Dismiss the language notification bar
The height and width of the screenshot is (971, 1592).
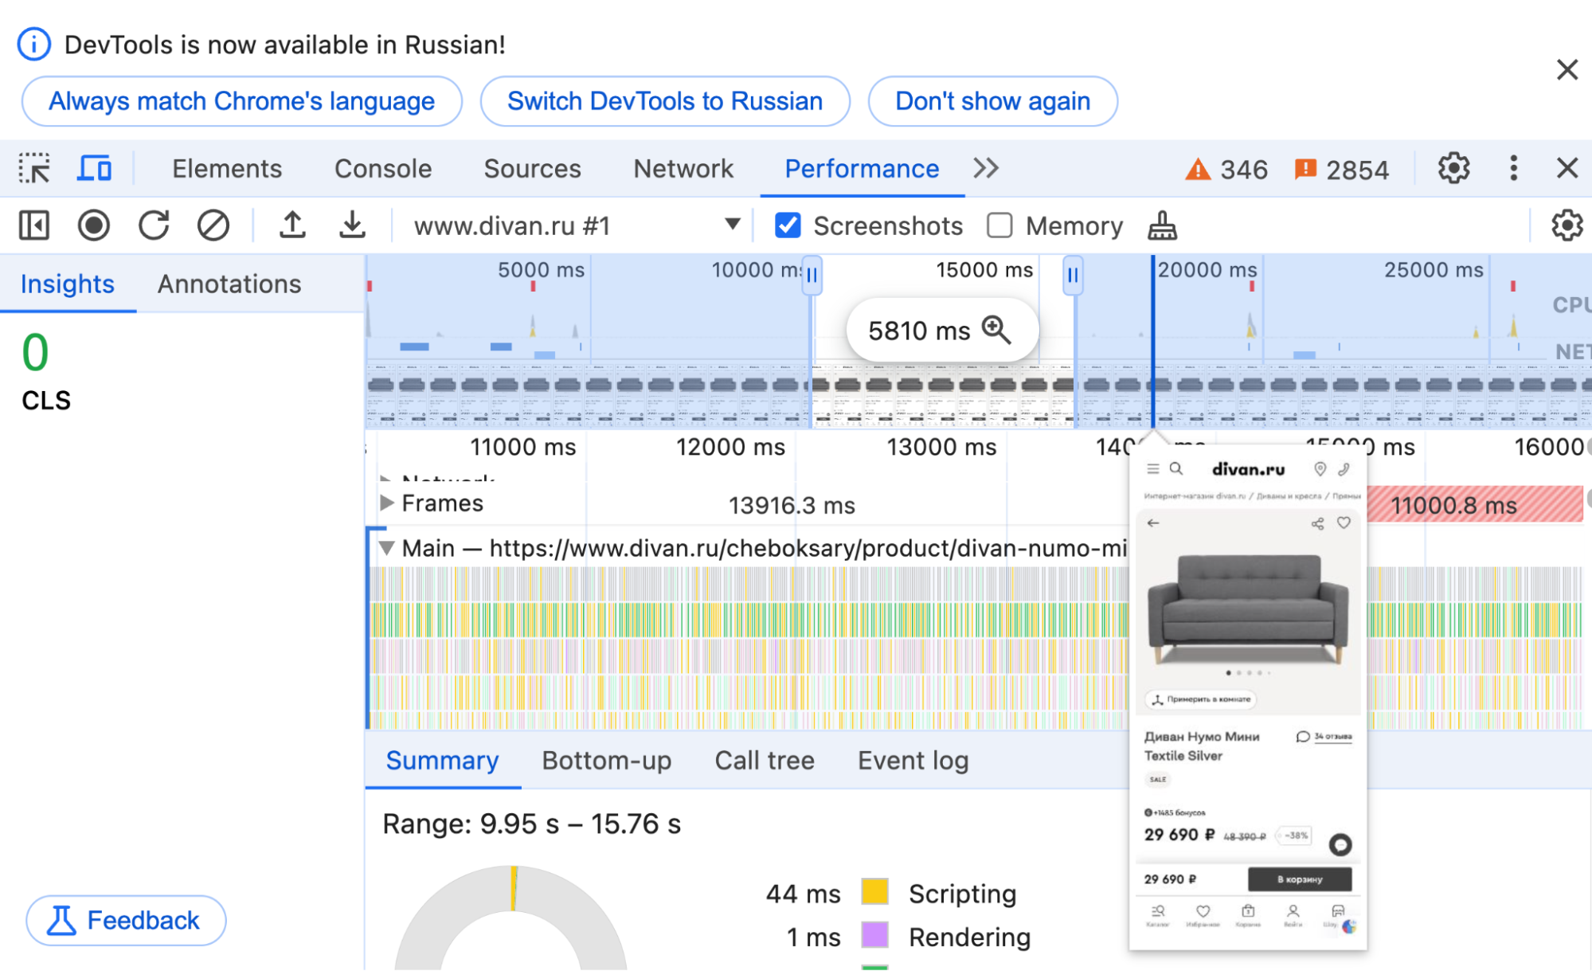tap(1567, 70)
